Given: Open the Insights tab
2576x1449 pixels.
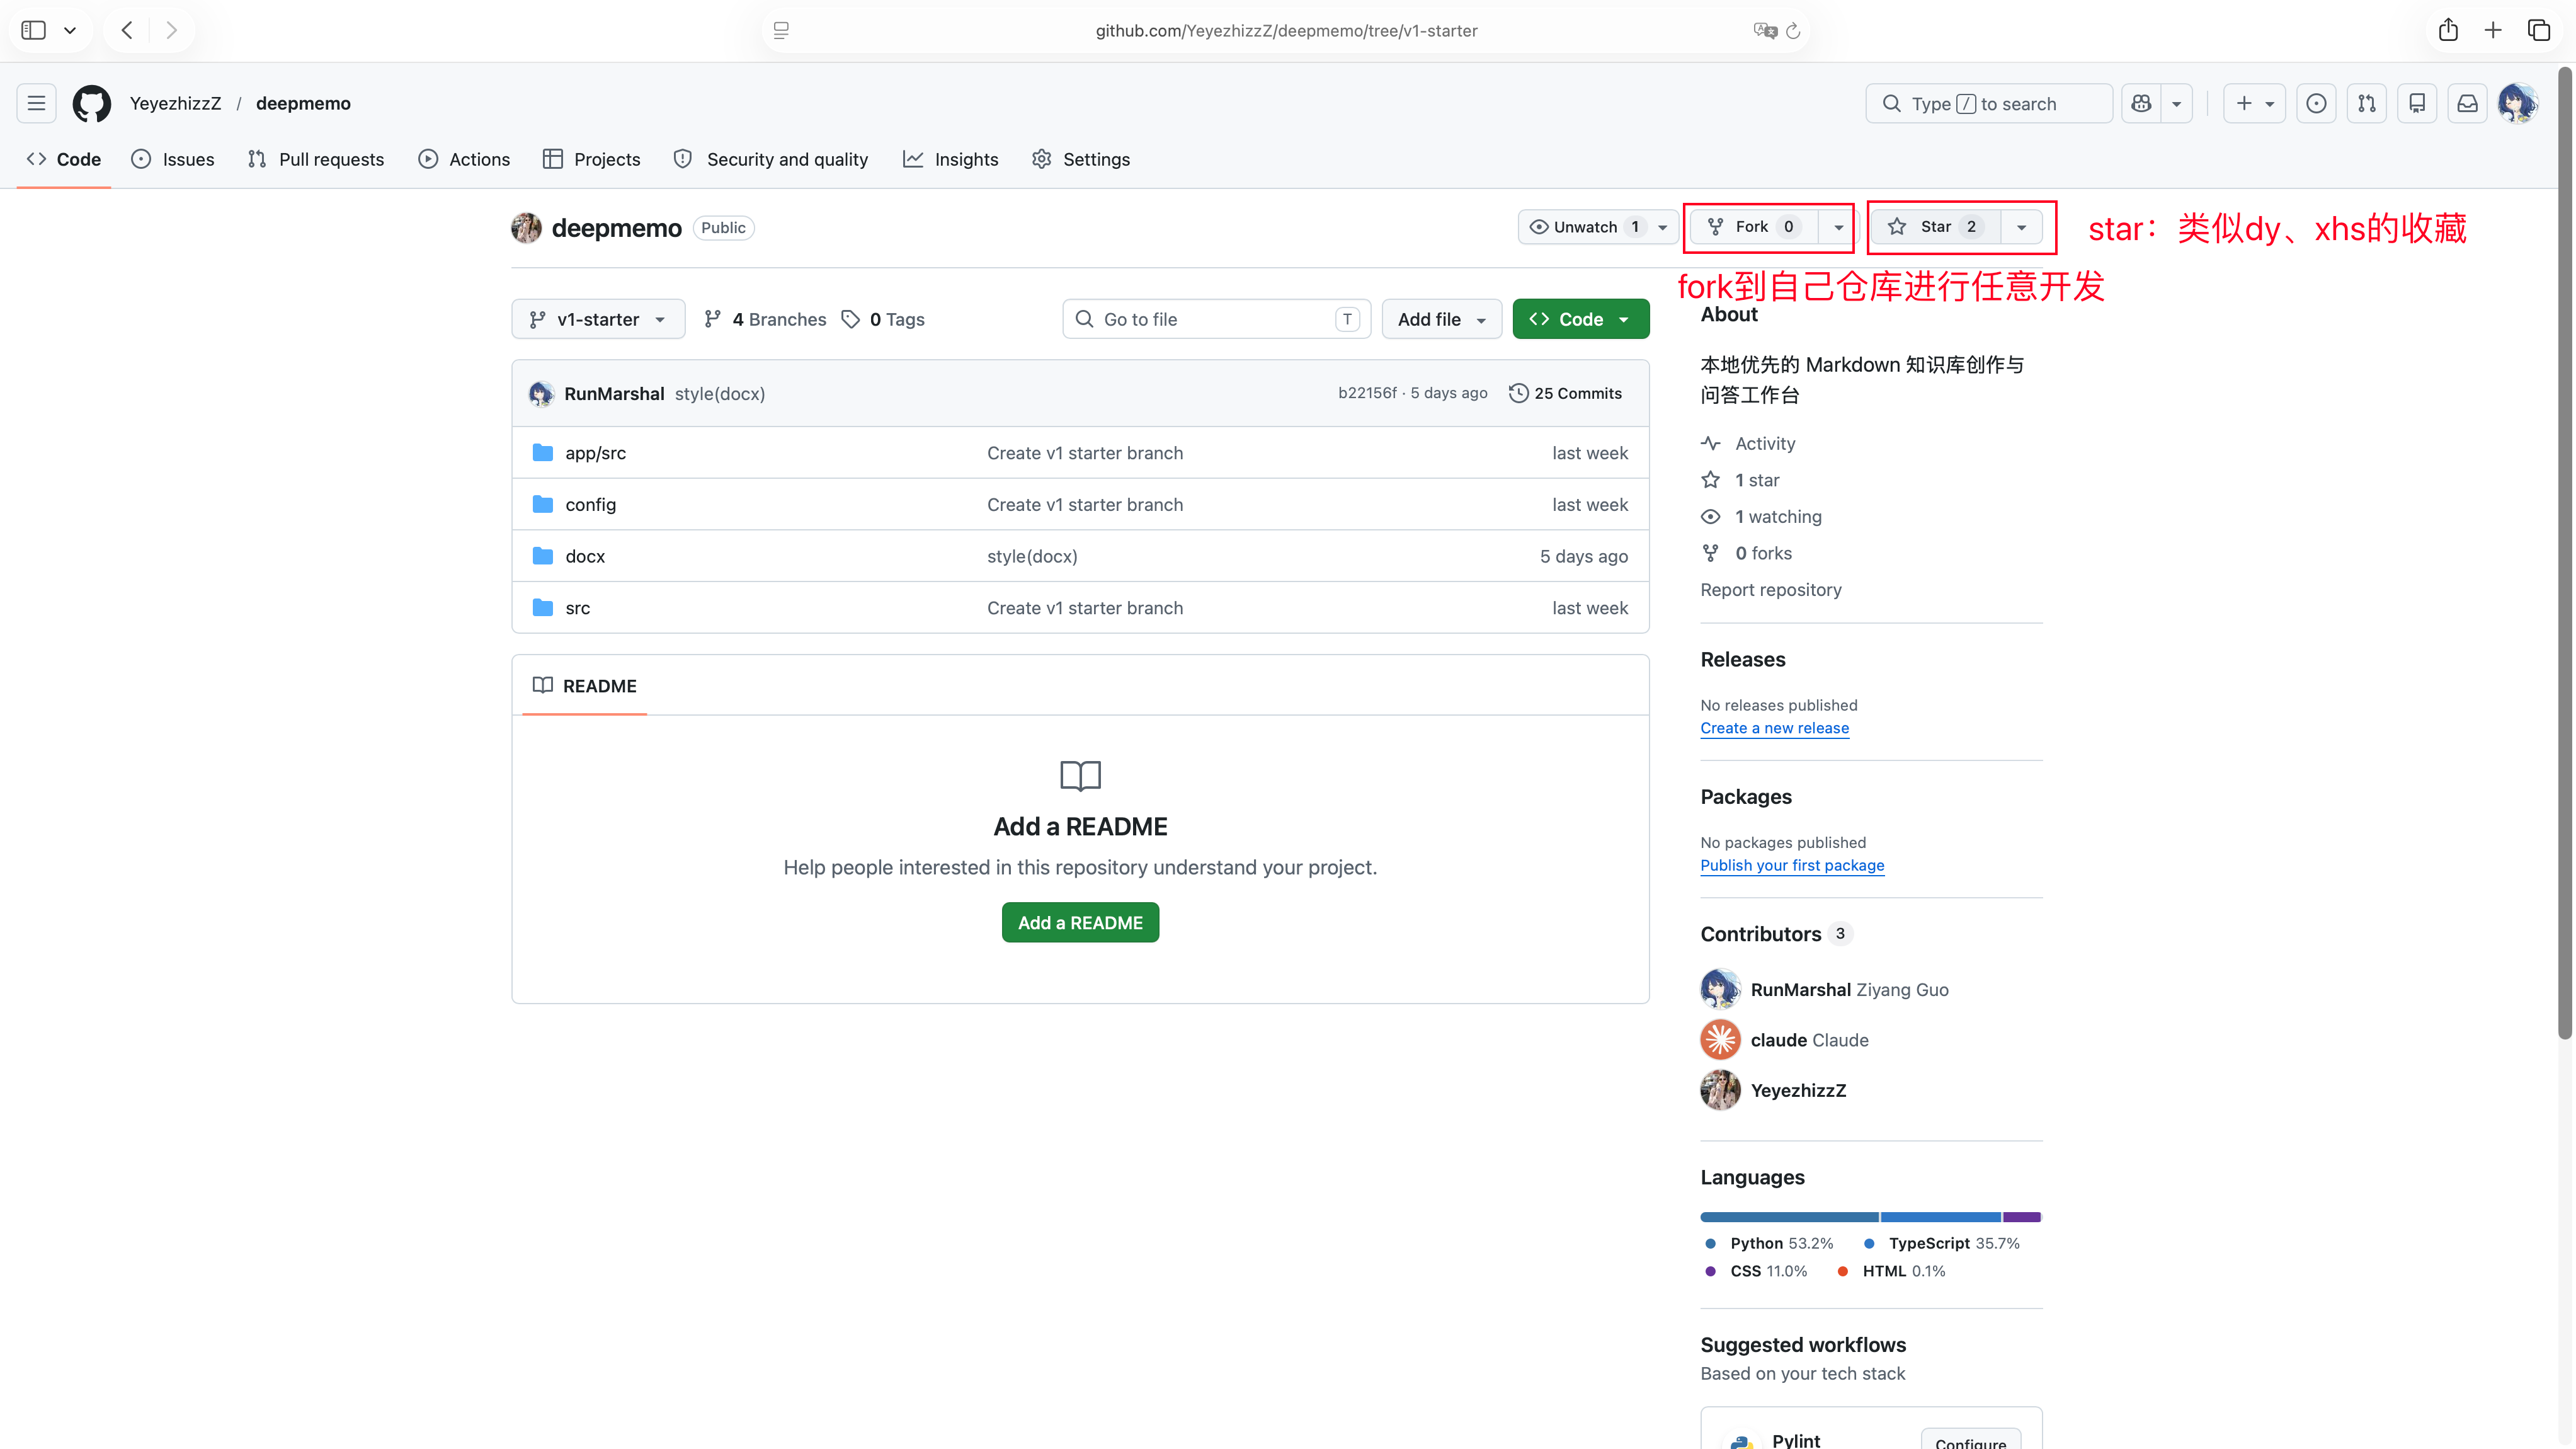Looking at the screenshot, I should click(x=950, y=159).
